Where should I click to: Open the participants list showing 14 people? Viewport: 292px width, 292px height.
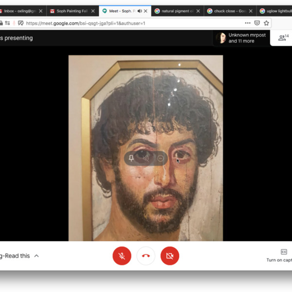(x=283, y=37)
